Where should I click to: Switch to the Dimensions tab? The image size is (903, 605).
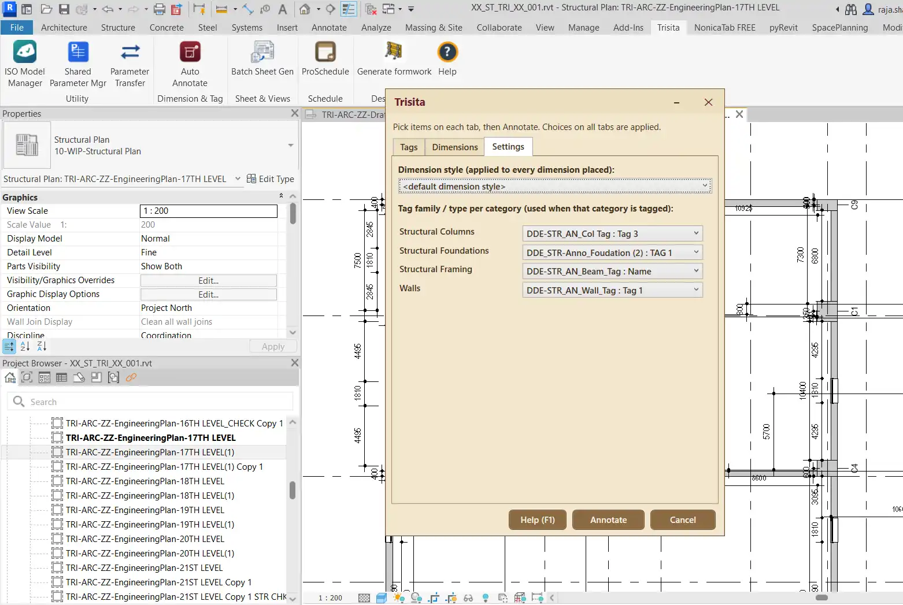[455, 147]
